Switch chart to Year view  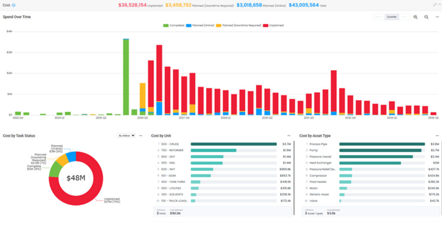(404, 17)
